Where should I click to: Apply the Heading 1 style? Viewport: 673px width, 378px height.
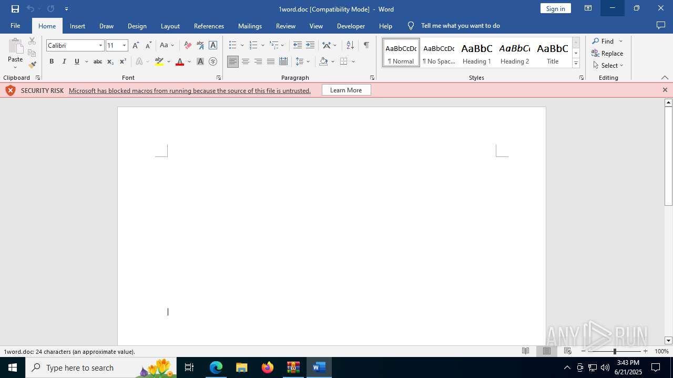[477, 53]
